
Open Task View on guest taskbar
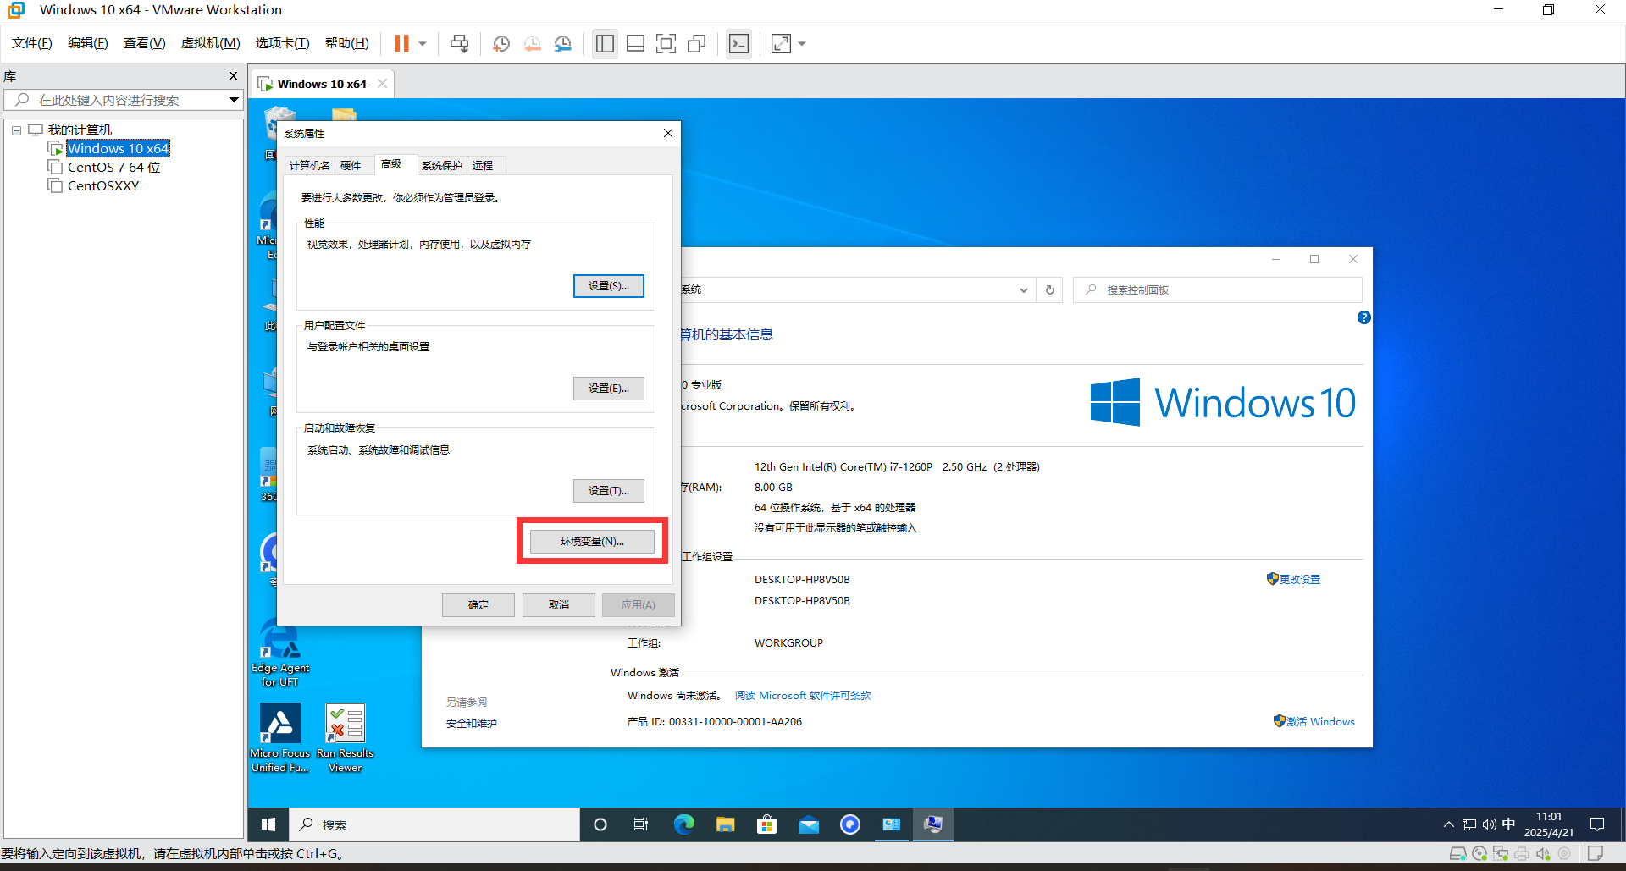click(x=641, y=824)
